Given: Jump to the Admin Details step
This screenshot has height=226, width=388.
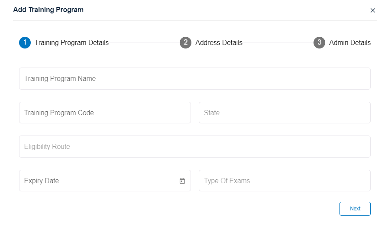Looking at the screenshot, I should point(349,42).
